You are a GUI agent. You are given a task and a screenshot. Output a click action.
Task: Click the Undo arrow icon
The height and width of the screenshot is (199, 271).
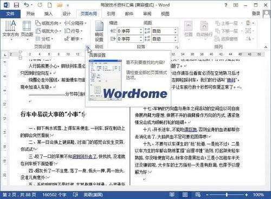point(27,5)
